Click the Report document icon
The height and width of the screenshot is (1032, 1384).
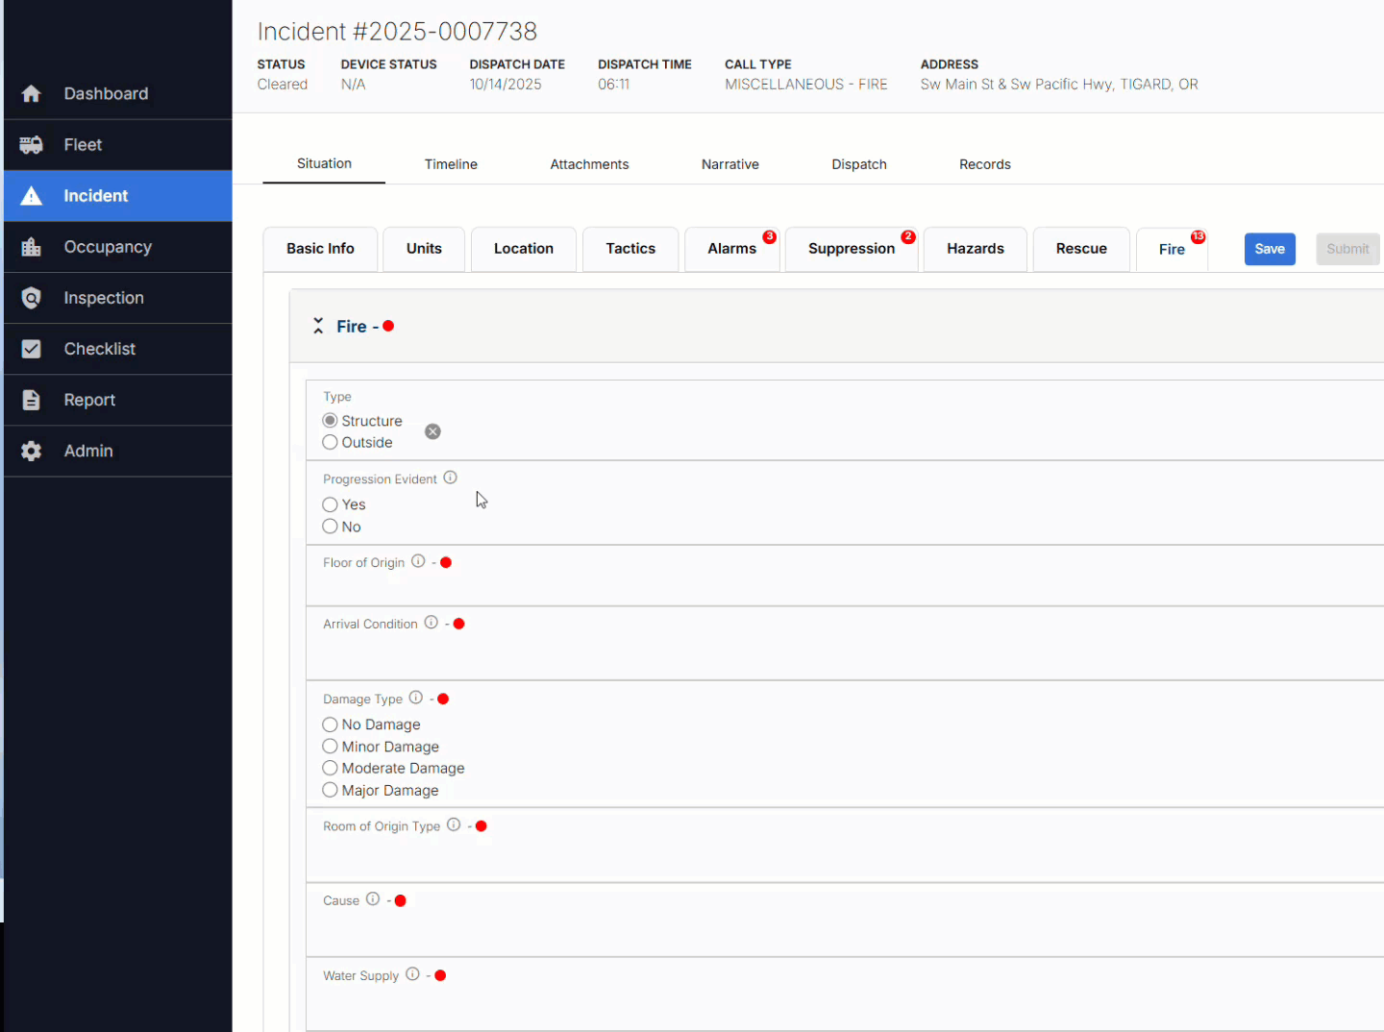click(31, 400)
